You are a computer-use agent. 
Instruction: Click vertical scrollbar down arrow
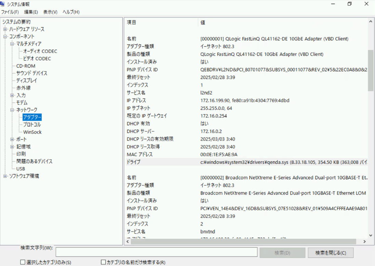[371, 235]
